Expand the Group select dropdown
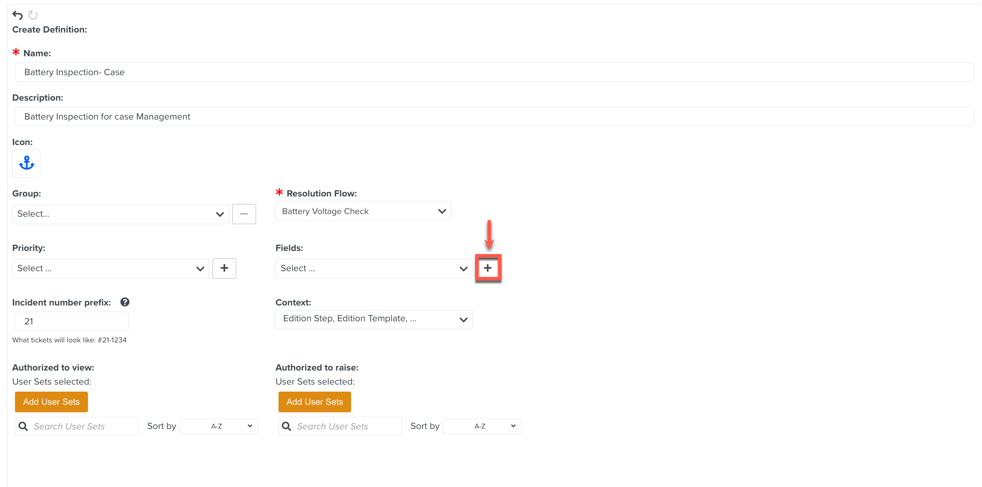The height and width of the screenshot is (487, 982). coord(121,214)
